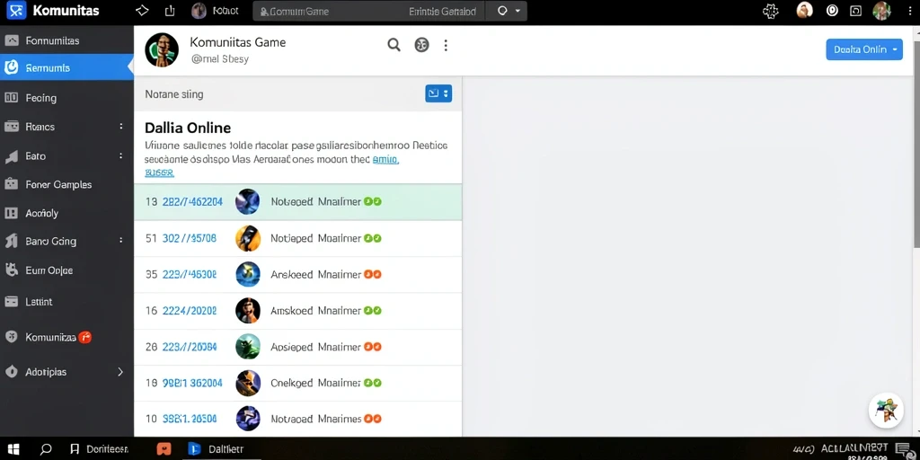Image resolution: width=920 pixels, height=460 pixels.
Task: Click the green status dots on row 13
Action: pyautogui.click(x=373, y=202)
